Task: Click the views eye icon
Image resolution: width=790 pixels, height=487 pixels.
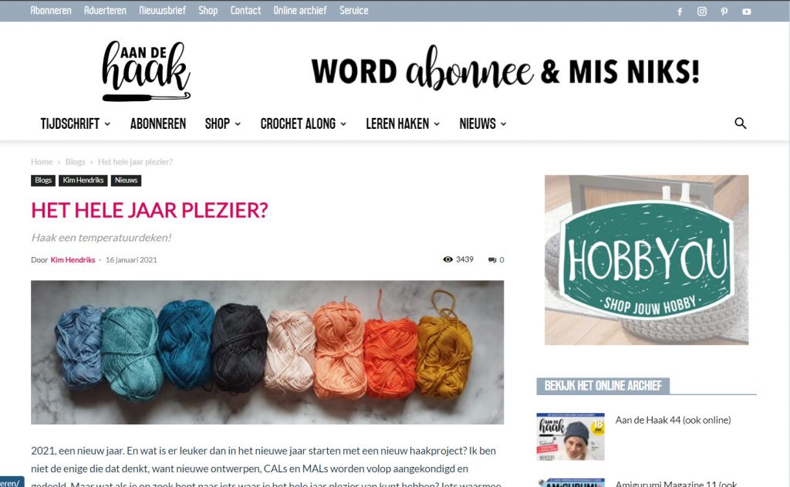Action: tap(447, 259)
